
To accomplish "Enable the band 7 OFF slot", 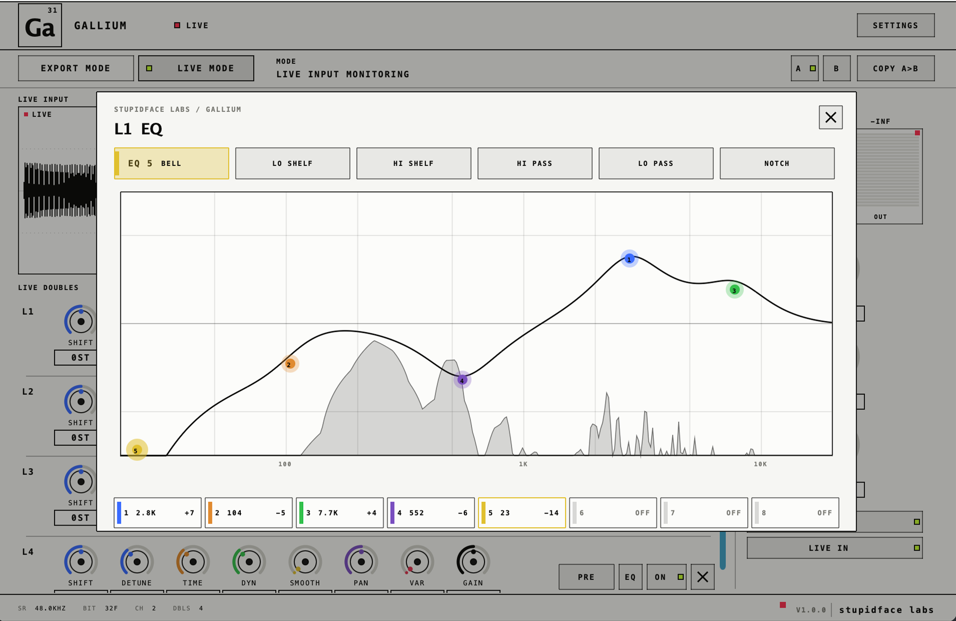I will point(704,513).
